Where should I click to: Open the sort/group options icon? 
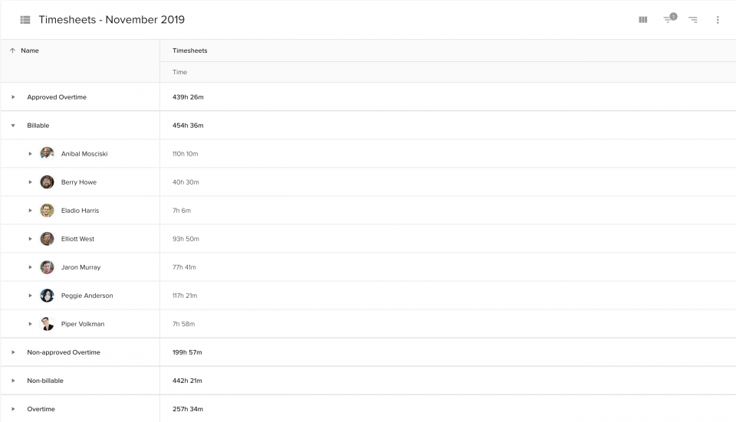[x=693, y=20]
